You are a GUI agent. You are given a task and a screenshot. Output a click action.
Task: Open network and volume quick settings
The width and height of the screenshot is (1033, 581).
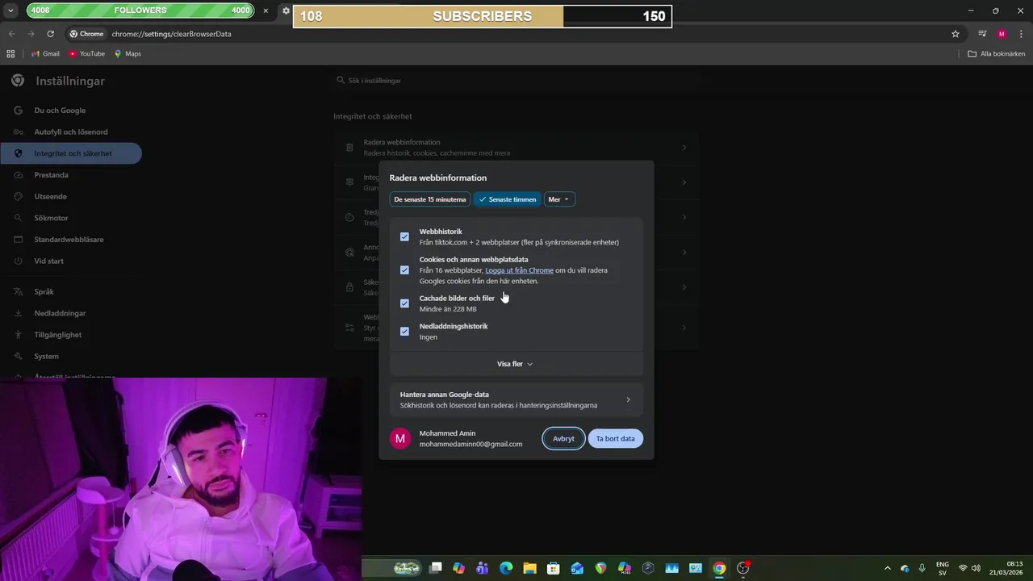[969, 568]
